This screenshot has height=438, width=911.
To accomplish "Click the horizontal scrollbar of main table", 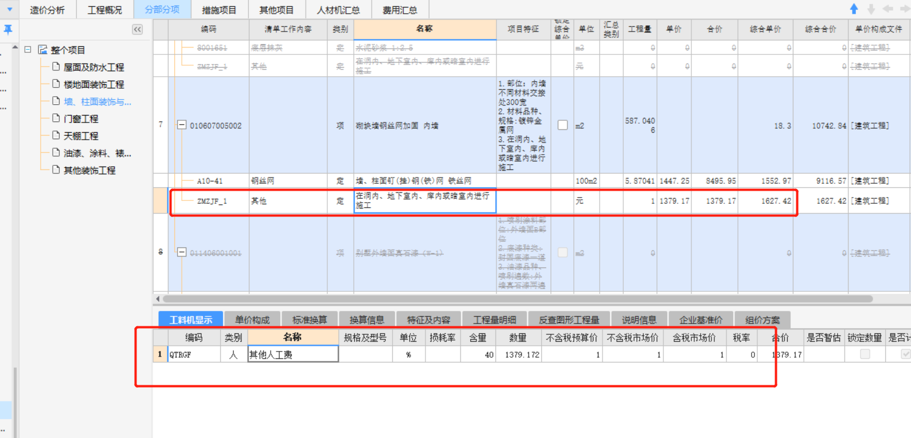I will [x=518, y=299].
